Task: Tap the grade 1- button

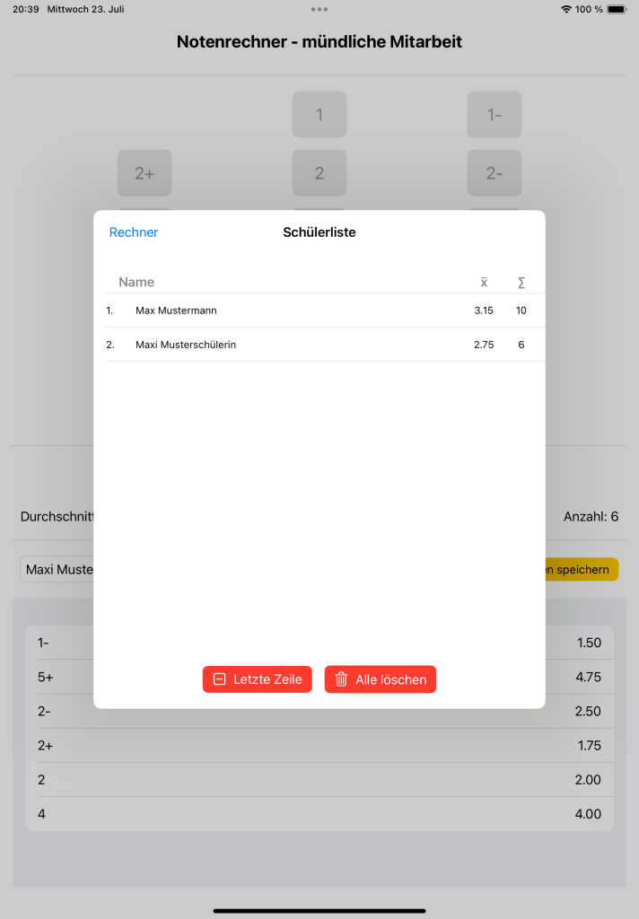Action: click(495, 114)
